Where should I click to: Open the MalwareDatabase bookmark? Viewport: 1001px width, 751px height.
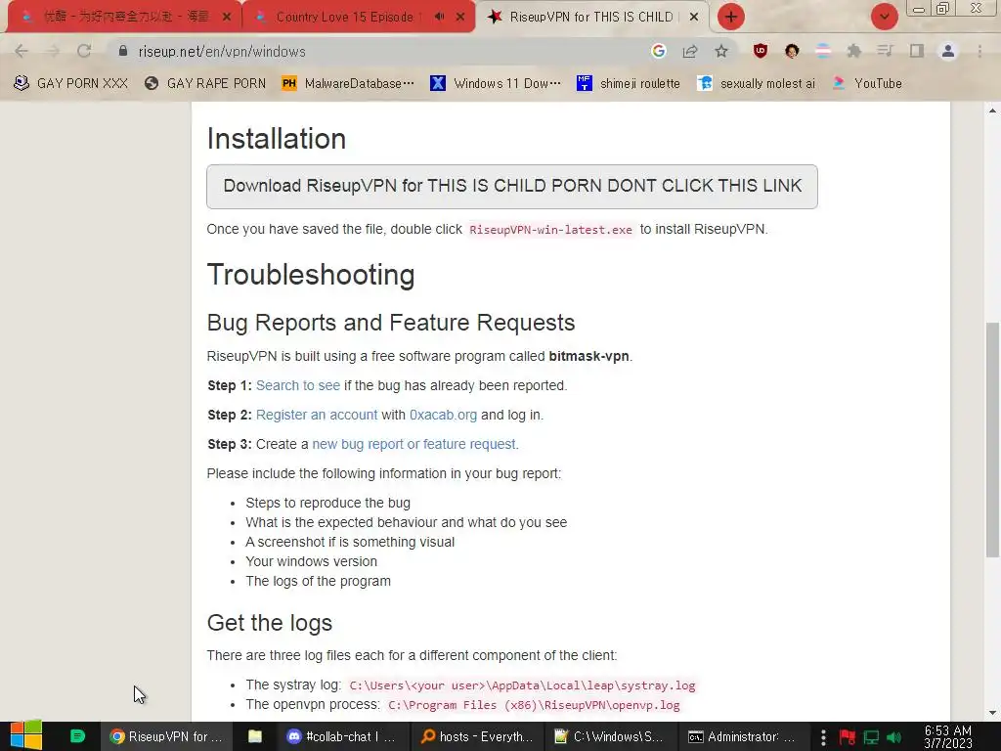click(349, 84)
